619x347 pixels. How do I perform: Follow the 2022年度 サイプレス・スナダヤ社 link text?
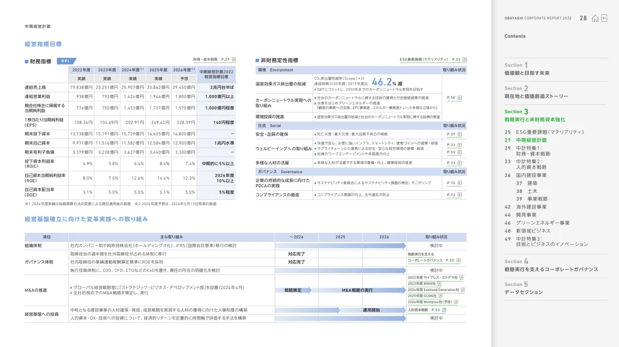(433, 277)
